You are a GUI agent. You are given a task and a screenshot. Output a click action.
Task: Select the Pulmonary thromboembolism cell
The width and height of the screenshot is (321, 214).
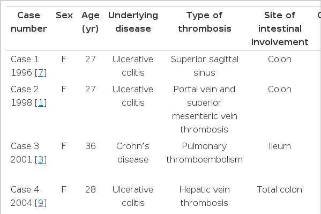click(x=205, y=153)
